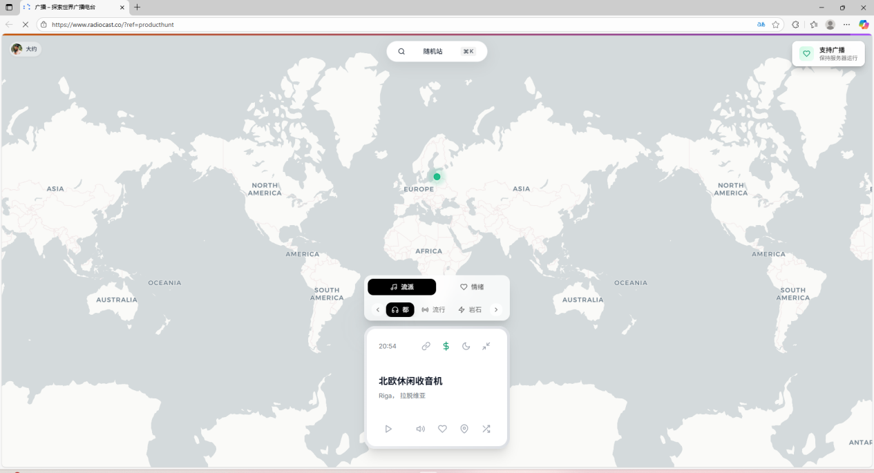
Task: Show previous genres with the left chevron
Action: (377, 310)
